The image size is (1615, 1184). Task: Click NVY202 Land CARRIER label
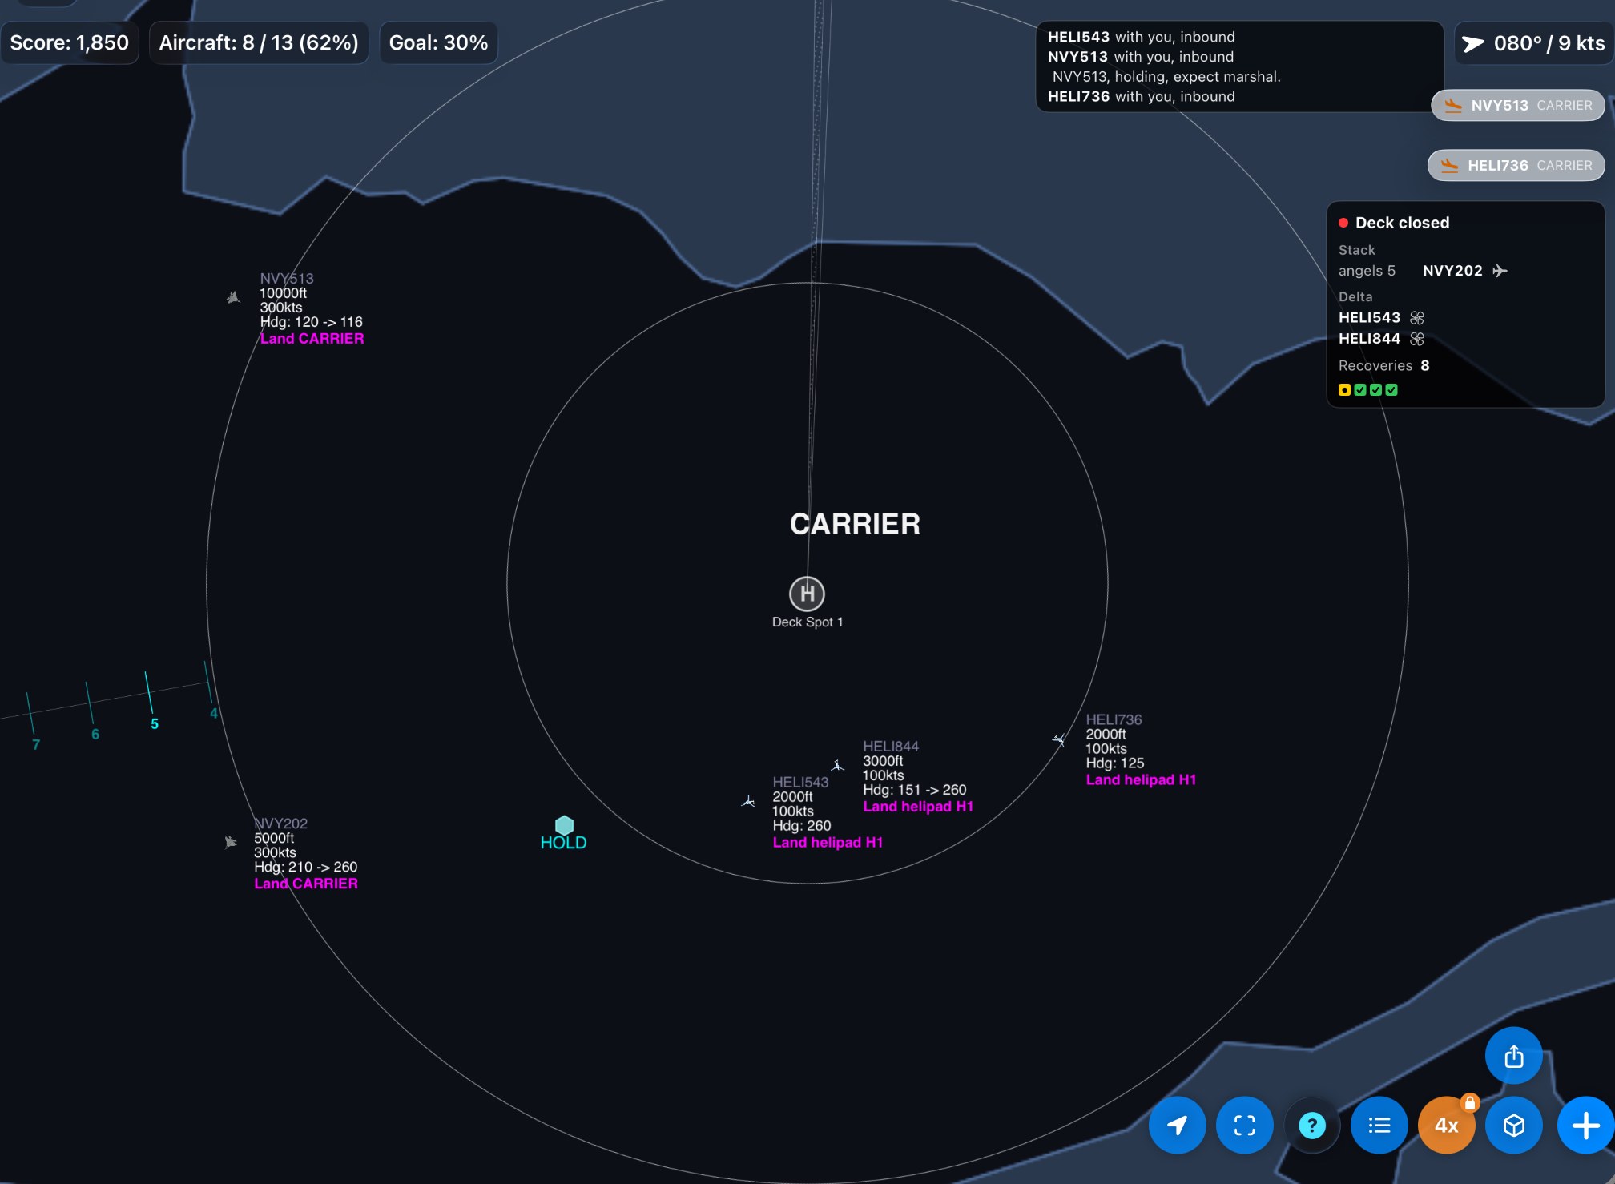306,884
